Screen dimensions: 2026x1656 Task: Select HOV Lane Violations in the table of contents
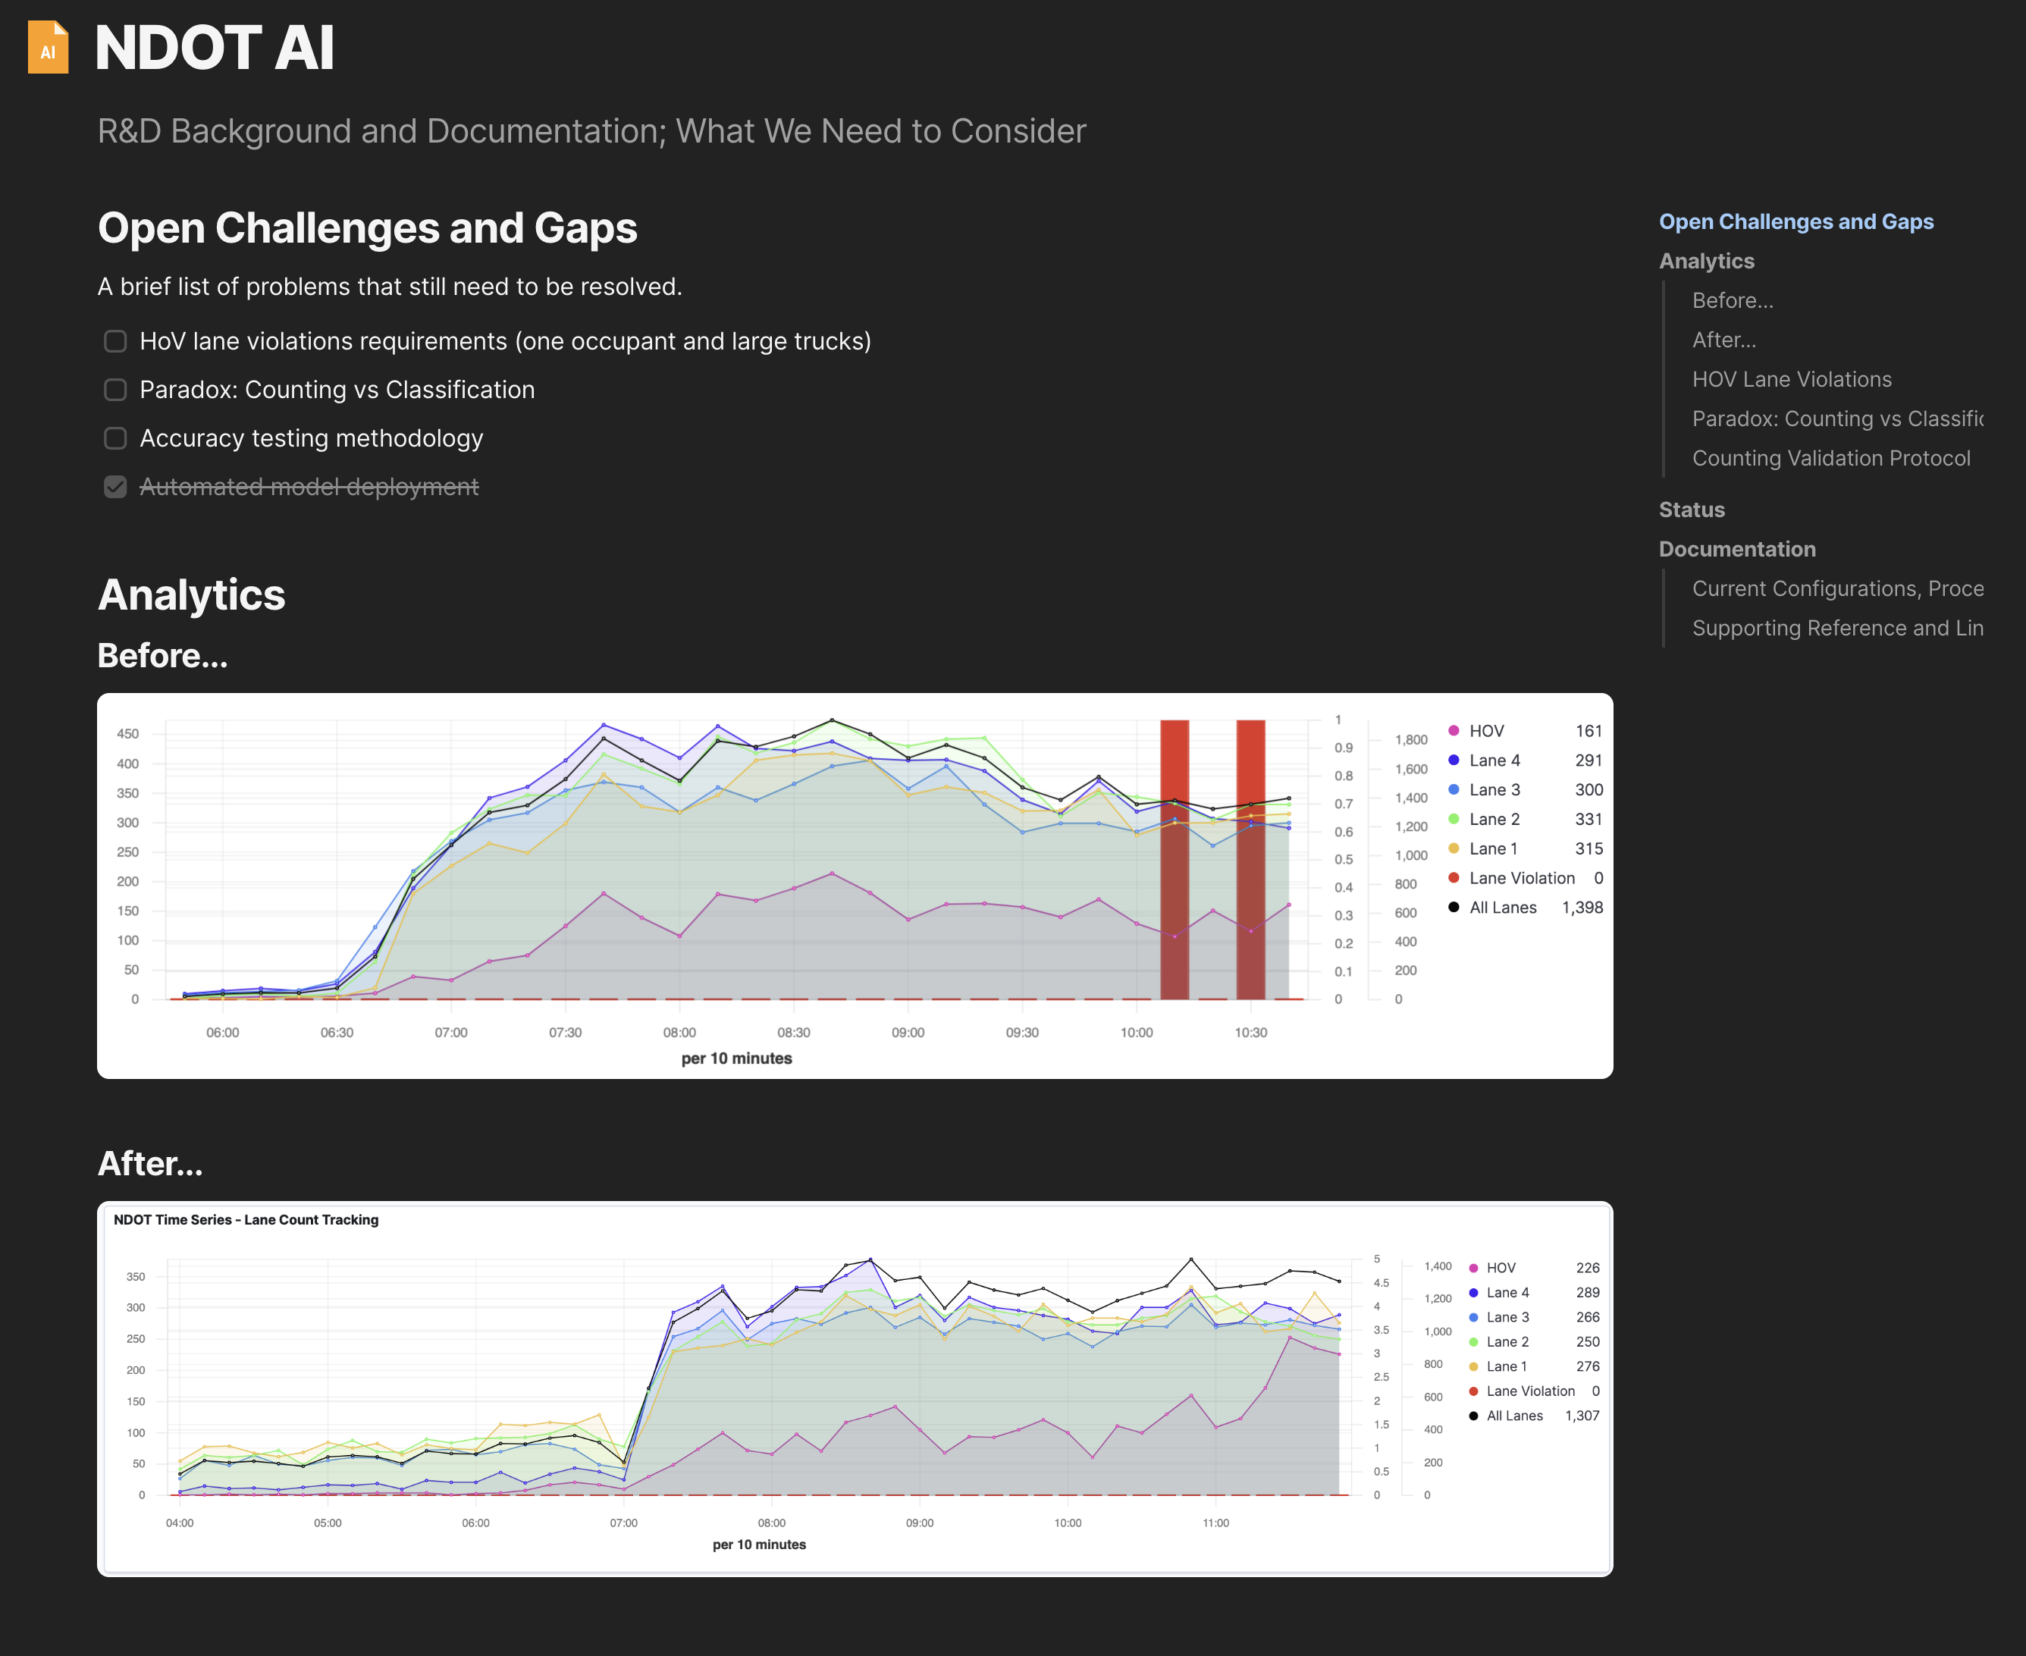pyautogui.click(x=1792, y=378)
